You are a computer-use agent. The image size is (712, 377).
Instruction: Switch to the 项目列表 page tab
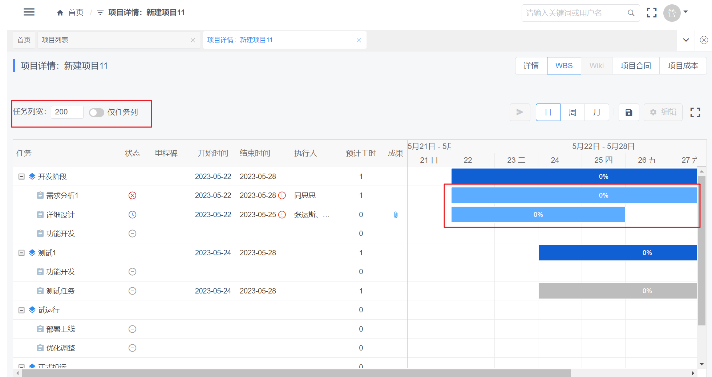55,40
